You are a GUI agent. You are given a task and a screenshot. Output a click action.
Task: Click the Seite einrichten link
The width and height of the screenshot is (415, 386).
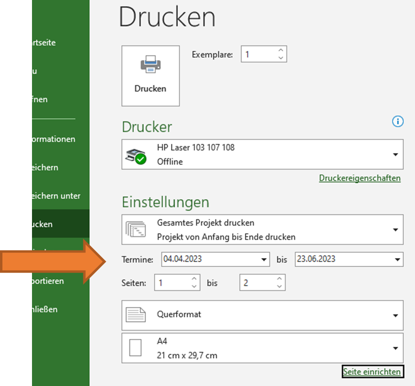pos(372,371)
